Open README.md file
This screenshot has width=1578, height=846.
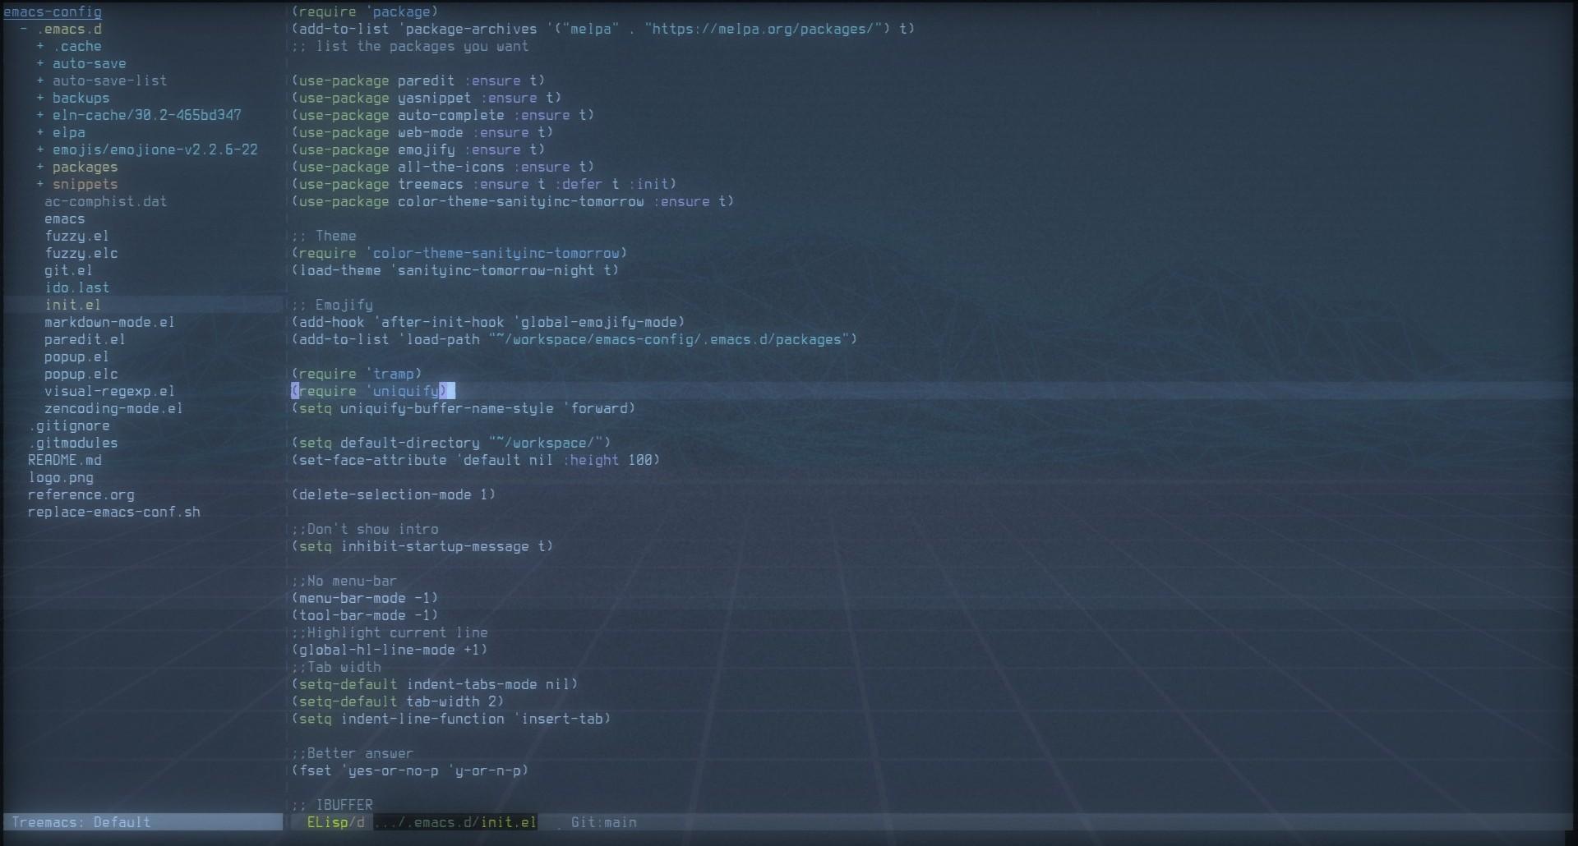click(65, 460)
